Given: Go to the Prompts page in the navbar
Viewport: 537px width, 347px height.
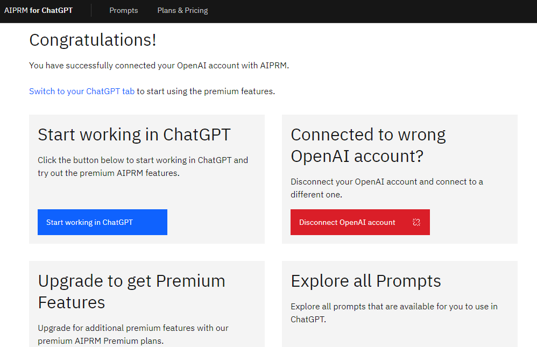Looking at the screenshot, I should click(124, 11).
